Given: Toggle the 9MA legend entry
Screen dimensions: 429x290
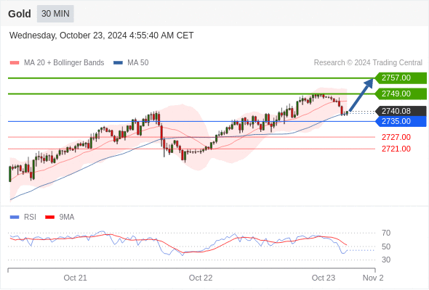Looking at the screenshot, I should click(60, 217).
